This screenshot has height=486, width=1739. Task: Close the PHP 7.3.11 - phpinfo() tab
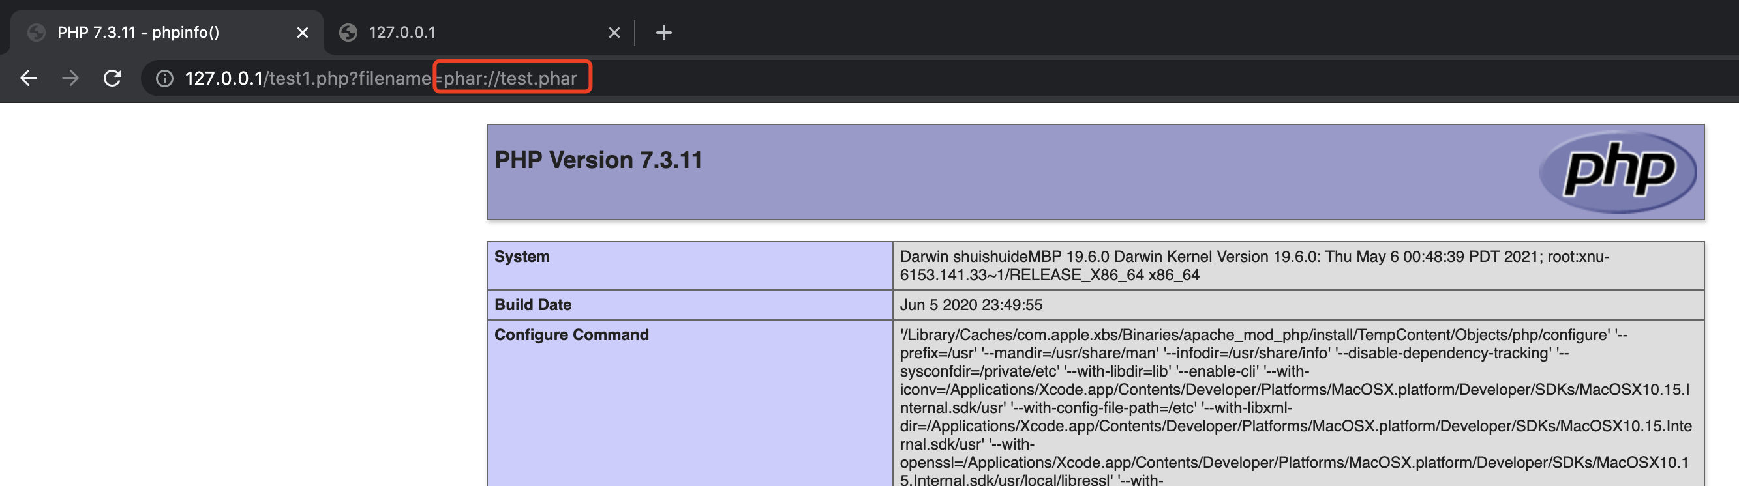[303, 33]
